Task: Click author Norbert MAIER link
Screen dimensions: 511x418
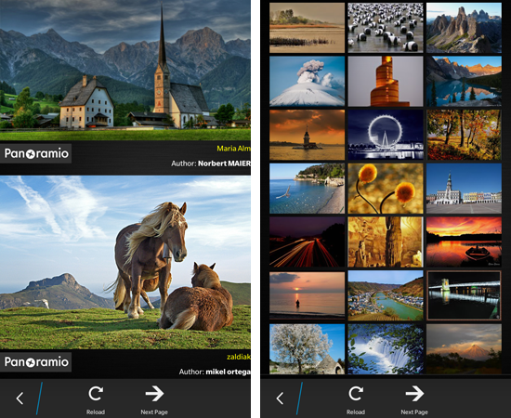Action: (x=224, y=163)
